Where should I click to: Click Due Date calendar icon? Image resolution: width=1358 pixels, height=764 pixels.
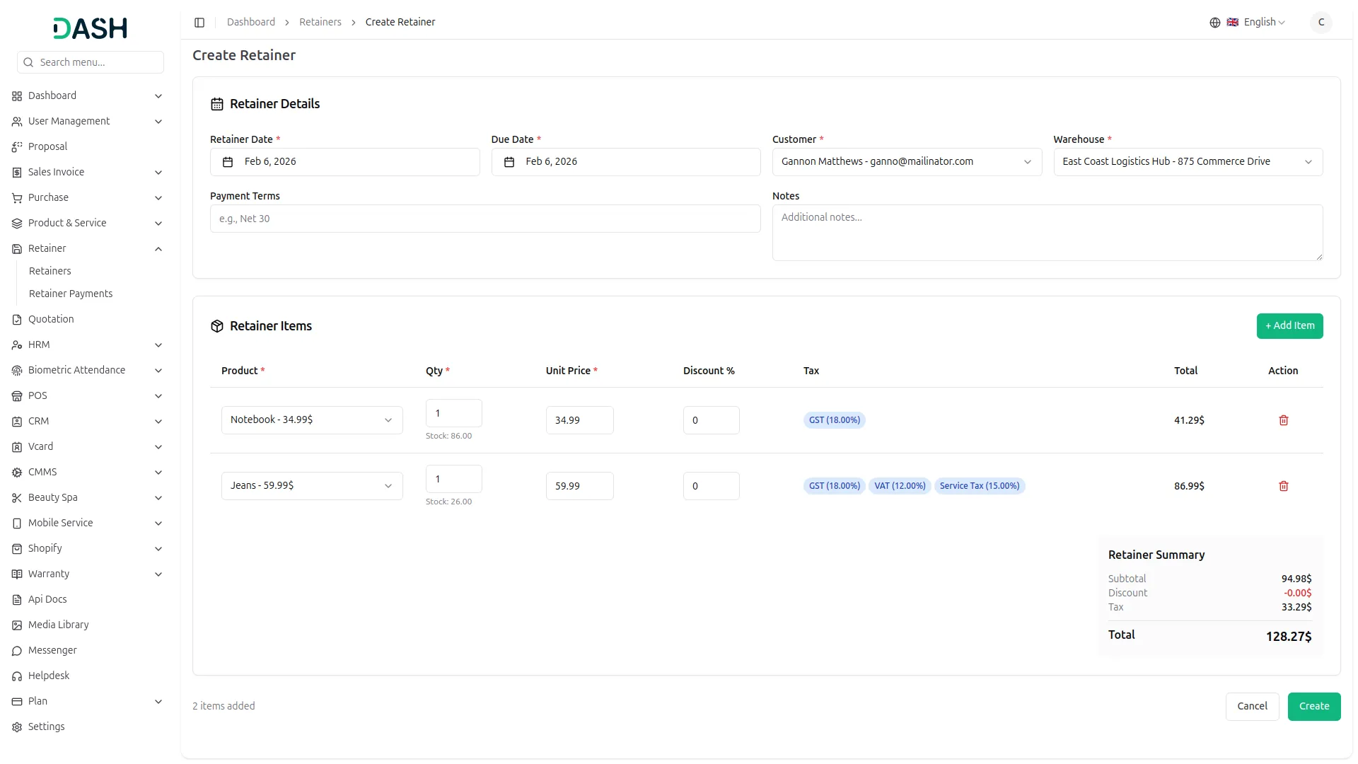pyautogui.click(x=509, y=162)
